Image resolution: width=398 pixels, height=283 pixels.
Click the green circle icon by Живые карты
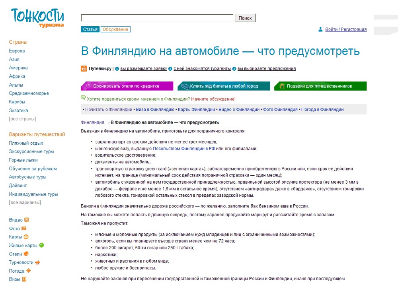42,245
